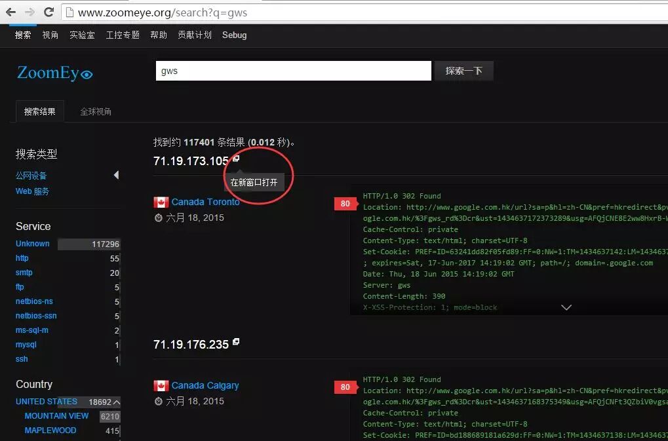This screenshot has width=668, height=441.
Task: Open 71.19.176.235 in new window icon
Action: [235, 342]
